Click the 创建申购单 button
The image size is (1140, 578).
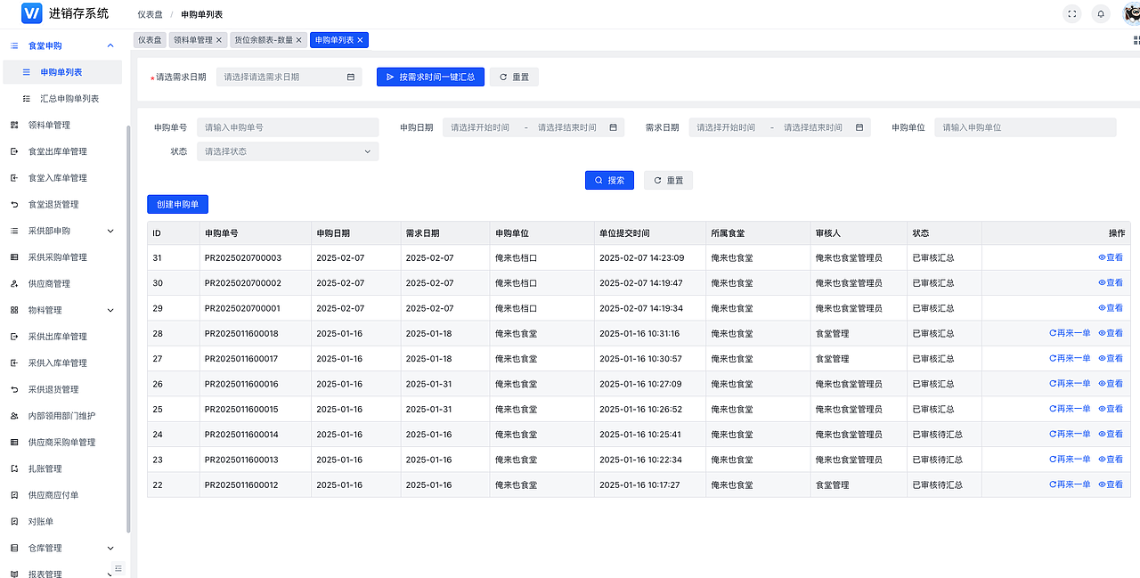tap(177, 204)
